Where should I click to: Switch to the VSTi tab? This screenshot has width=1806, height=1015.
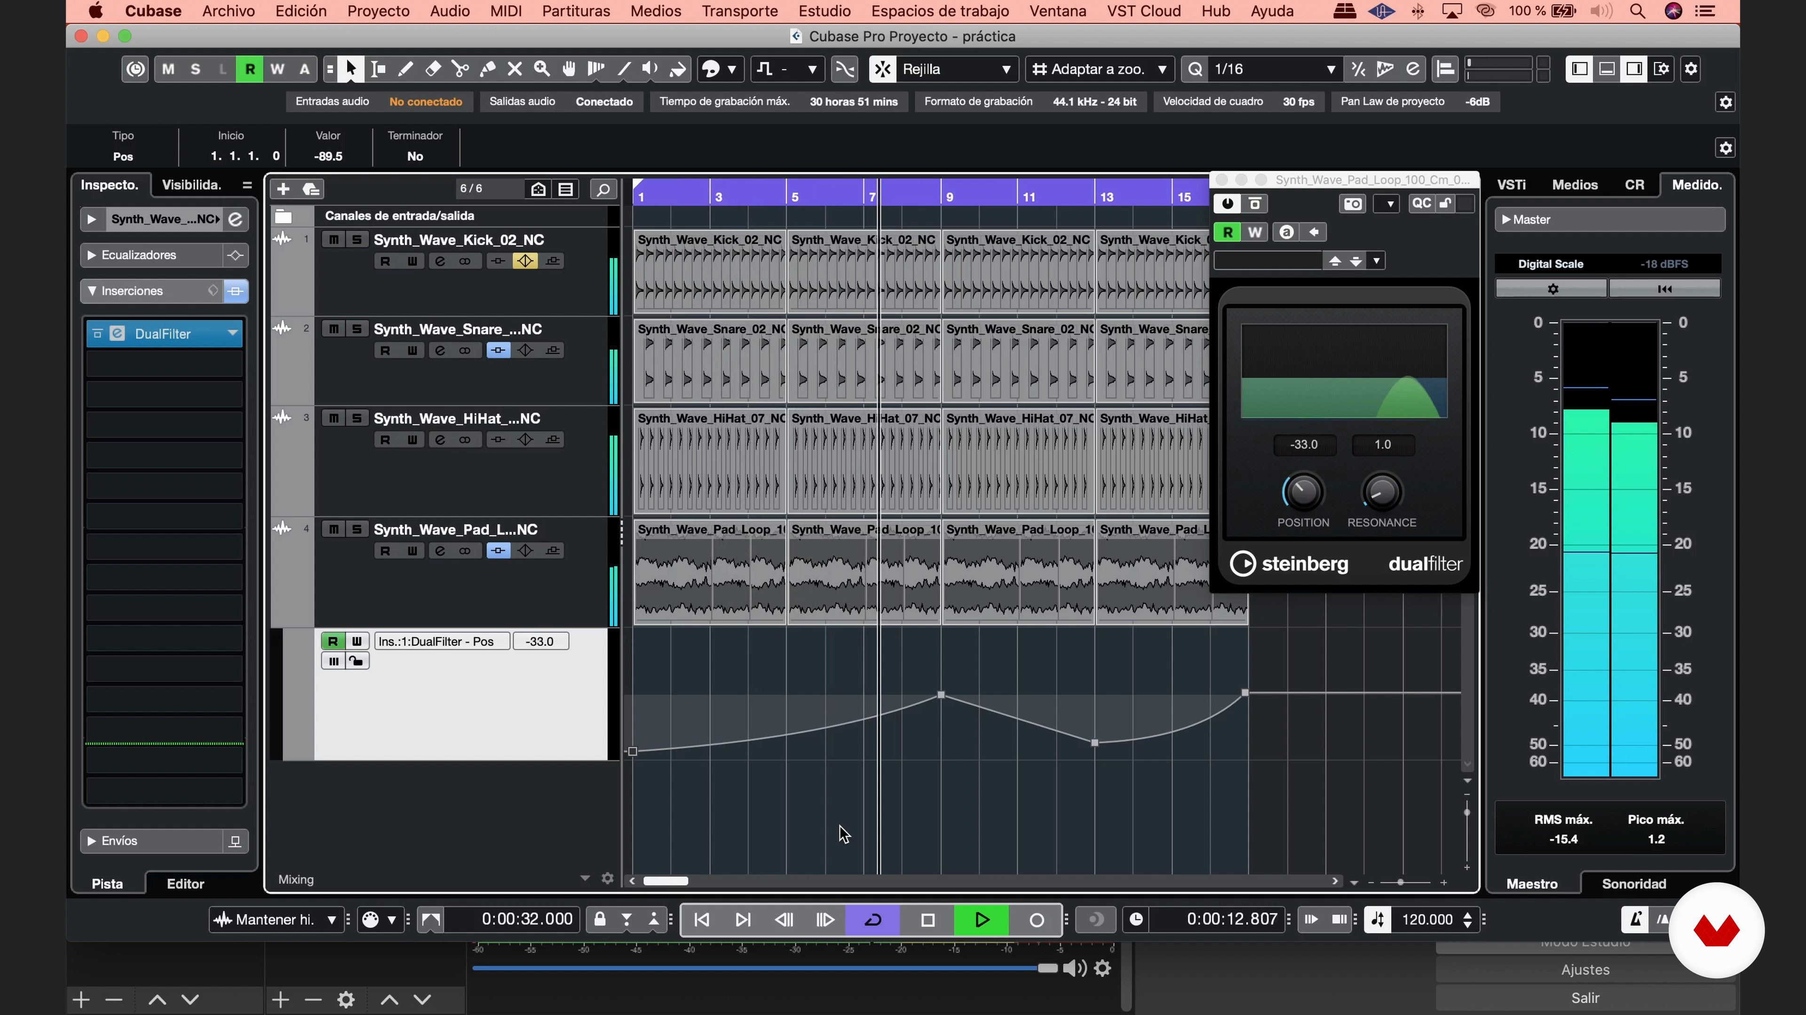(x=1512, y=185)
